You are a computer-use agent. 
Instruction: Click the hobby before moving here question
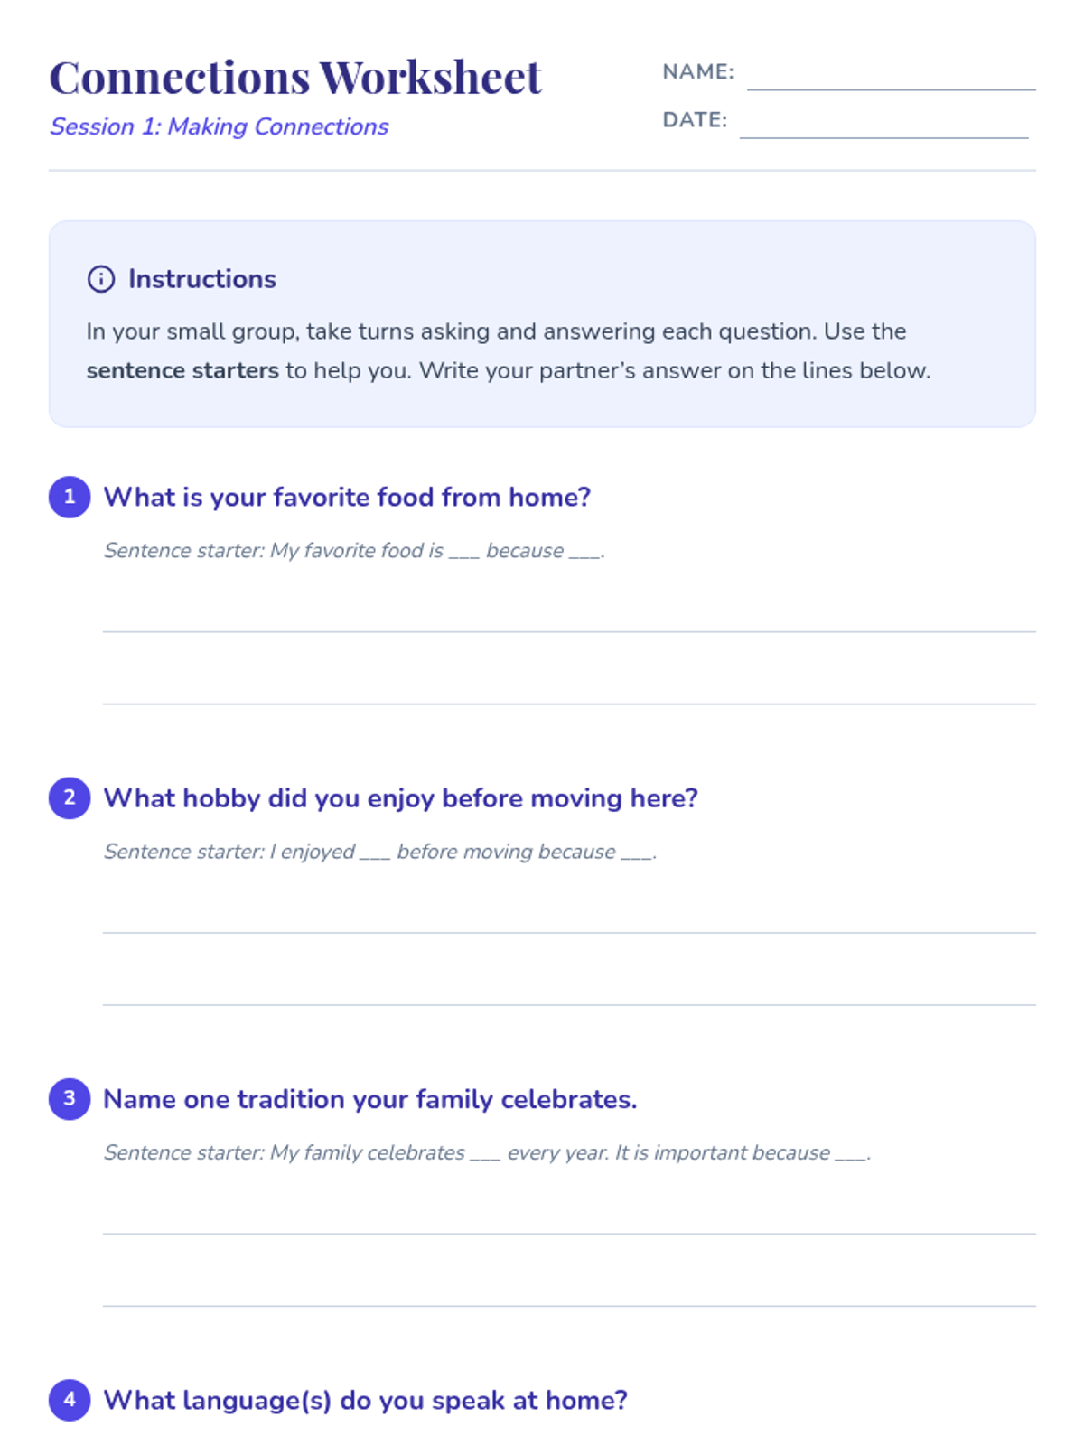coord(400,798)
